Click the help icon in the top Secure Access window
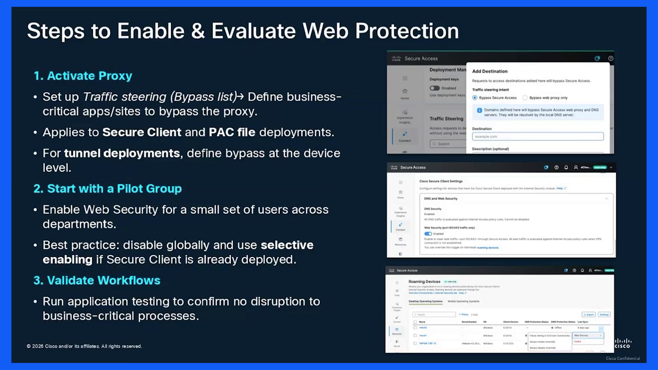 (x=610, y=58)
